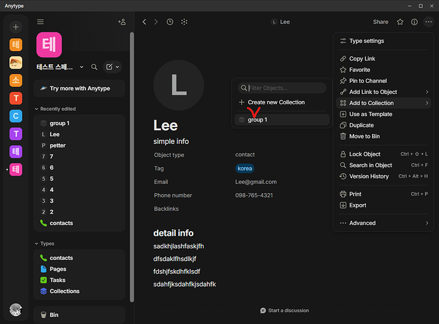This screenshot has width=439, height=324.
Task: Open Collections type under Types
Action: click(79, 291)
